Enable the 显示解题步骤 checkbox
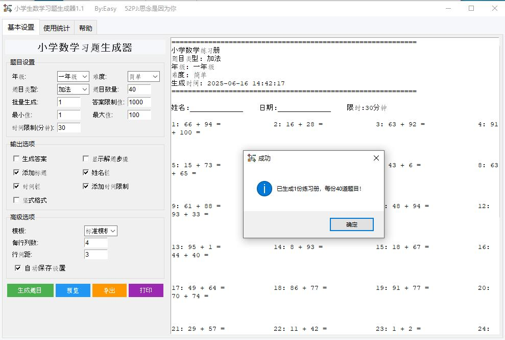The image size is (505, 340). coord(86,158)
